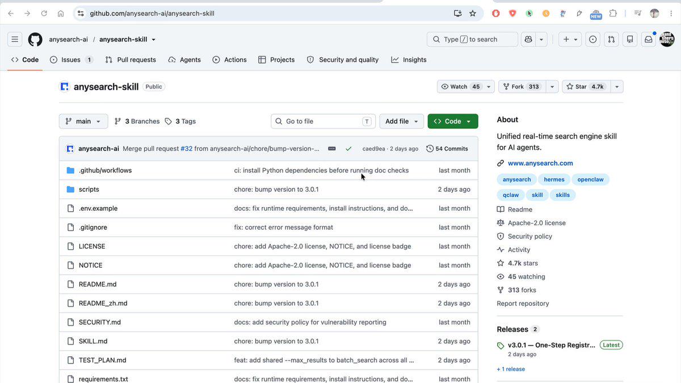Click Report repository link

(523, 304)
